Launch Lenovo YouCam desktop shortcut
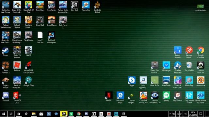Viewport: 209px width, 117px height. (201, 67)
